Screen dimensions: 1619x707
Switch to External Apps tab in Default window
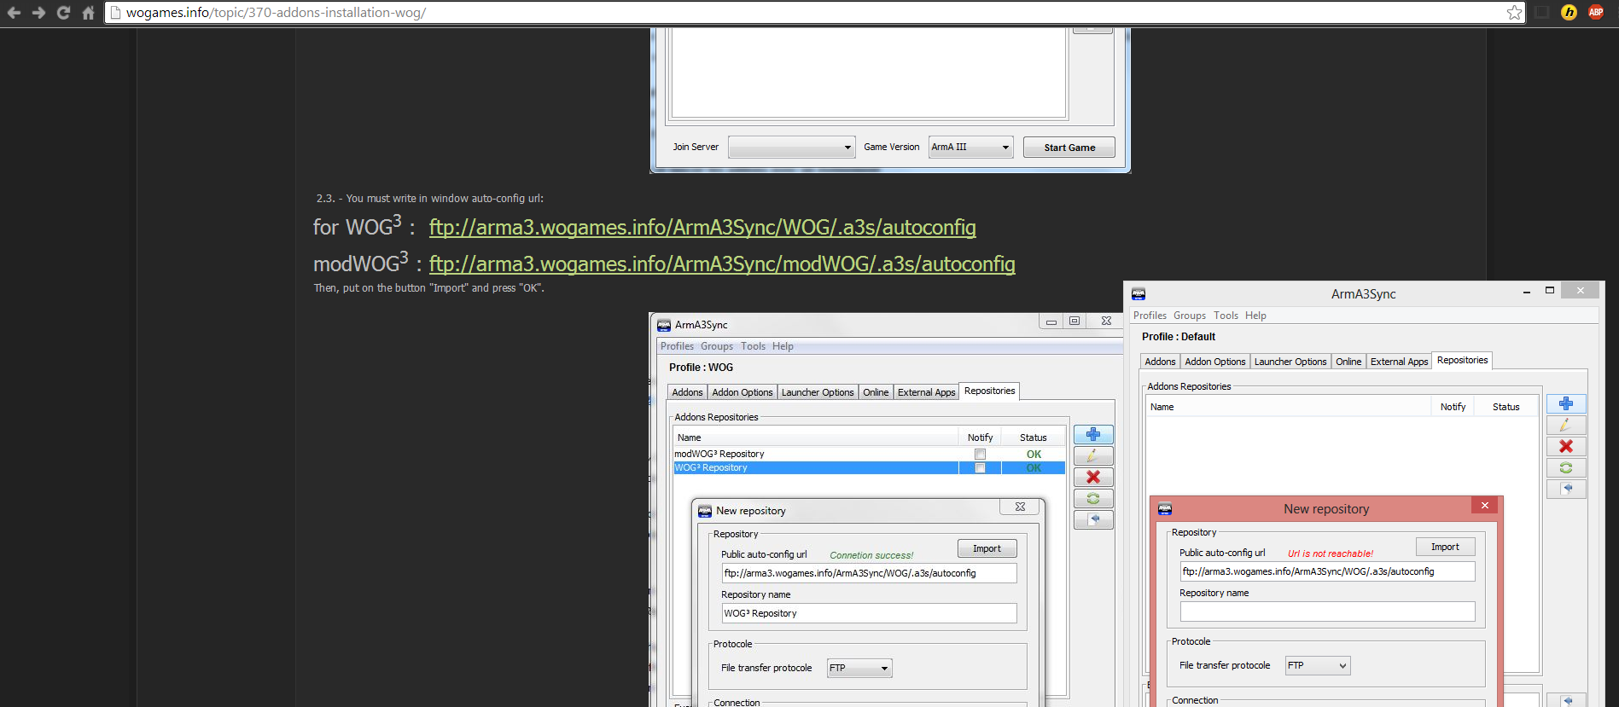click(x=1399, y=362)
